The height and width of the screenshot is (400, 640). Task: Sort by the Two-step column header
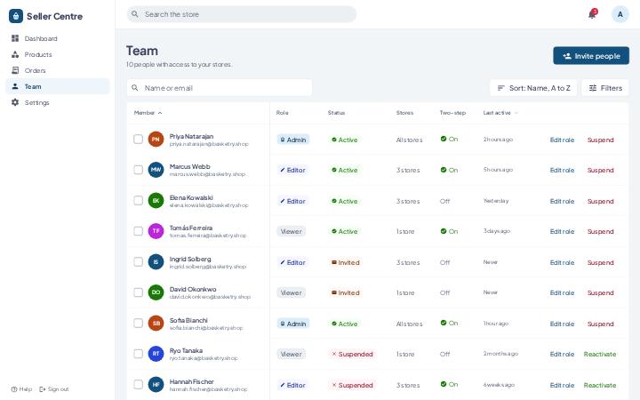point(452,113)
